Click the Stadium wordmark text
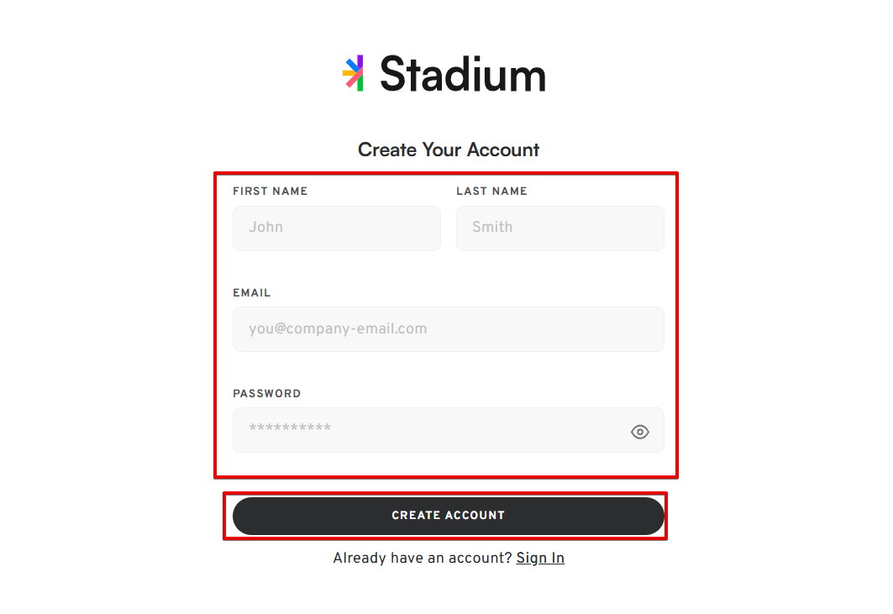 click(462, 74)
